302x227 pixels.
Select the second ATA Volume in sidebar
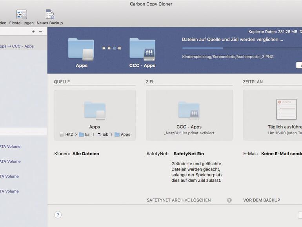pos(10,161)
